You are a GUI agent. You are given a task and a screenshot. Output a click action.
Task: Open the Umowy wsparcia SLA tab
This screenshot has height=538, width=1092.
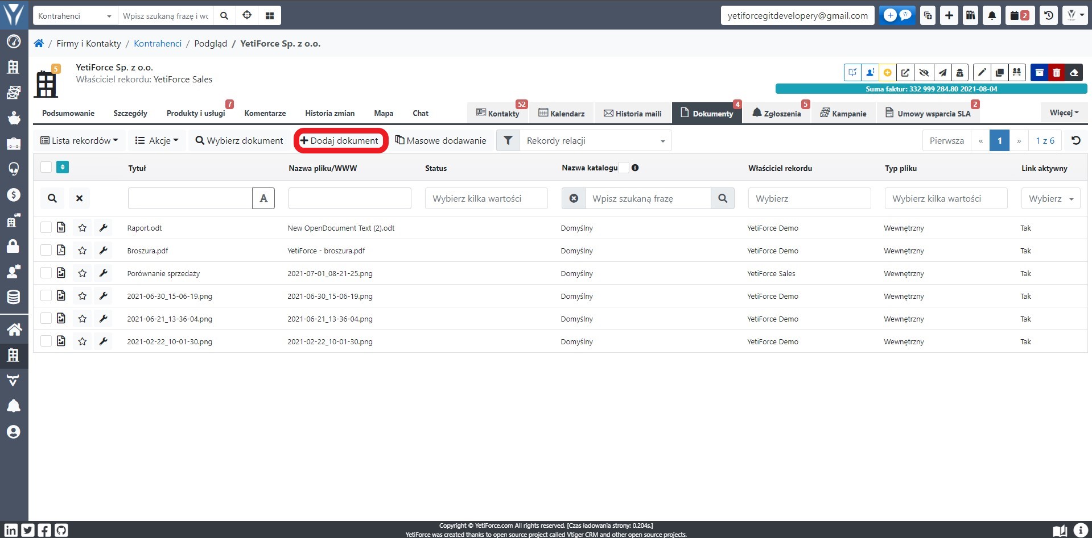tap(928, 113)
